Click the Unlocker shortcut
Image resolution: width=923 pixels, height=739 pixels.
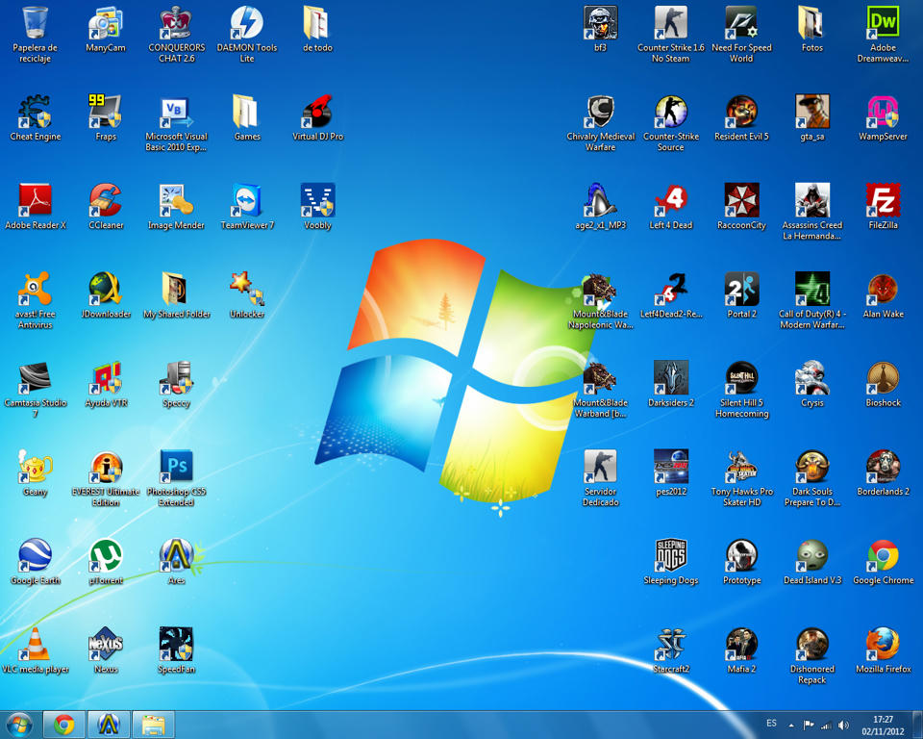point(247,290)
